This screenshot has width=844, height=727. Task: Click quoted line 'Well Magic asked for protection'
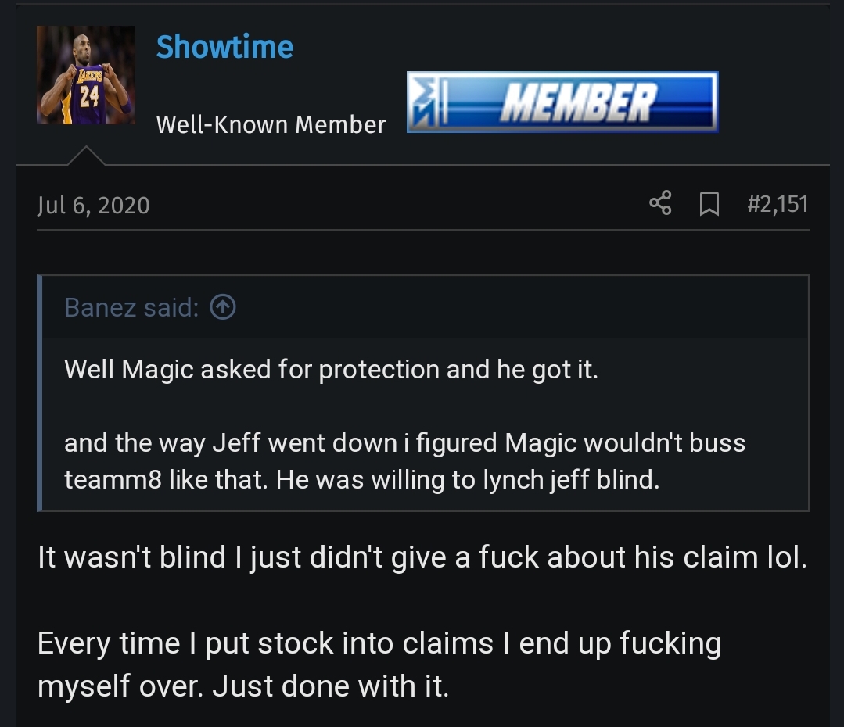(331, 369)
